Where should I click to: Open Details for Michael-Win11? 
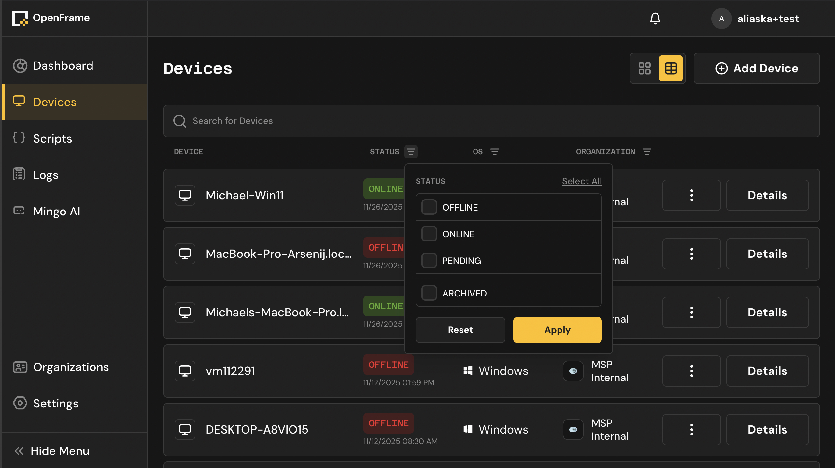pos(767,195)
